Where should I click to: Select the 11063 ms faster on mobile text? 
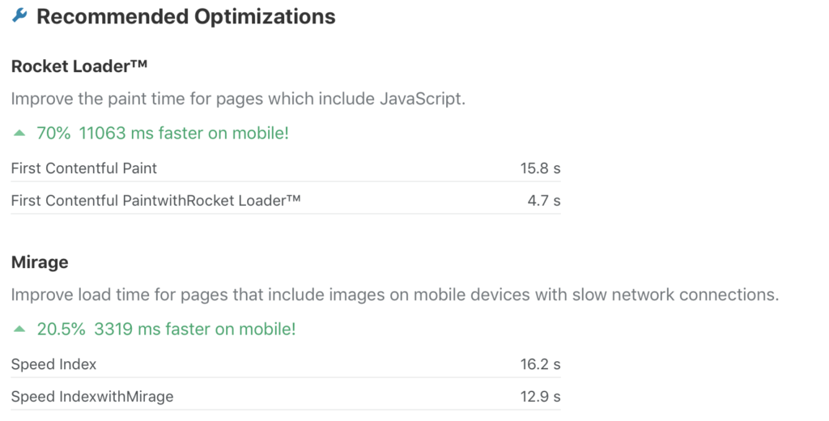pos(184,133)
